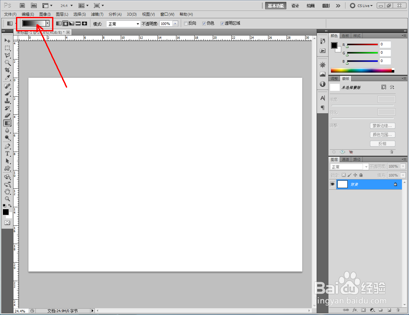Open the 图像(I) menu

click(x=45, y=14)
